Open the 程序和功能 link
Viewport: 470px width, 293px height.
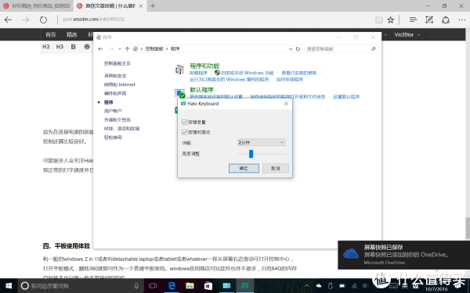tap(204, 66)
